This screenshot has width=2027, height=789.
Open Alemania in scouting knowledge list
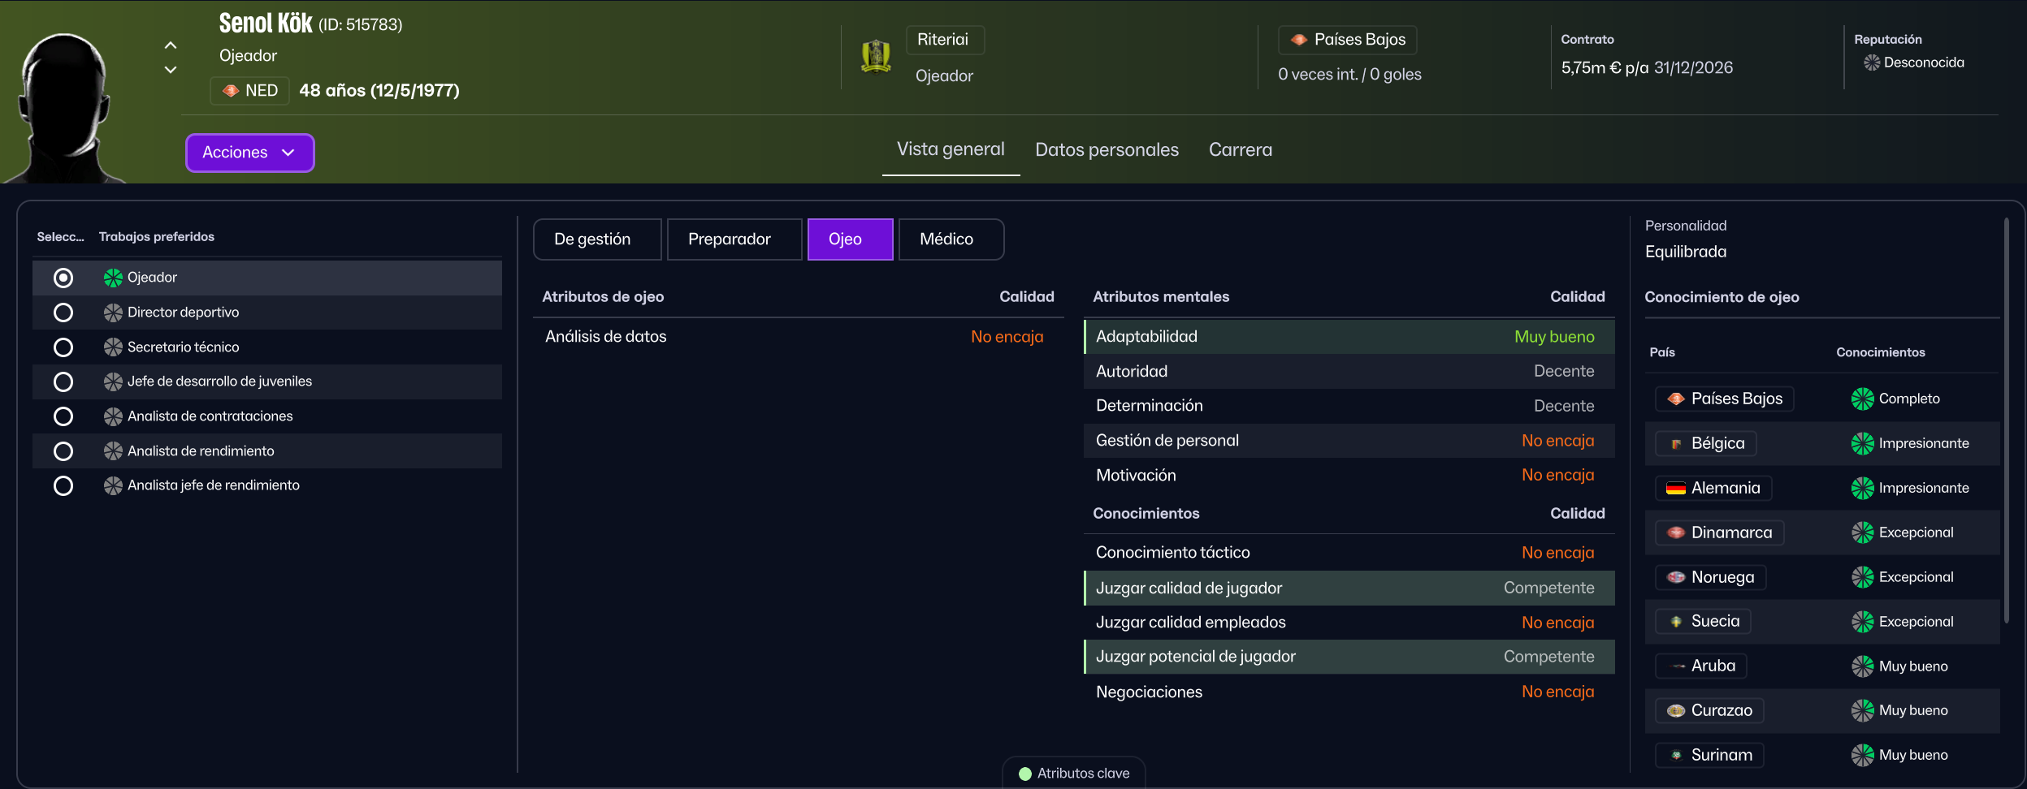pyautogui.click(x=1713, y=488)
